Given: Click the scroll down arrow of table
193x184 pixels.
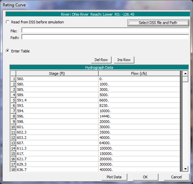Looking at the screenshot, I should coord(185,169).
